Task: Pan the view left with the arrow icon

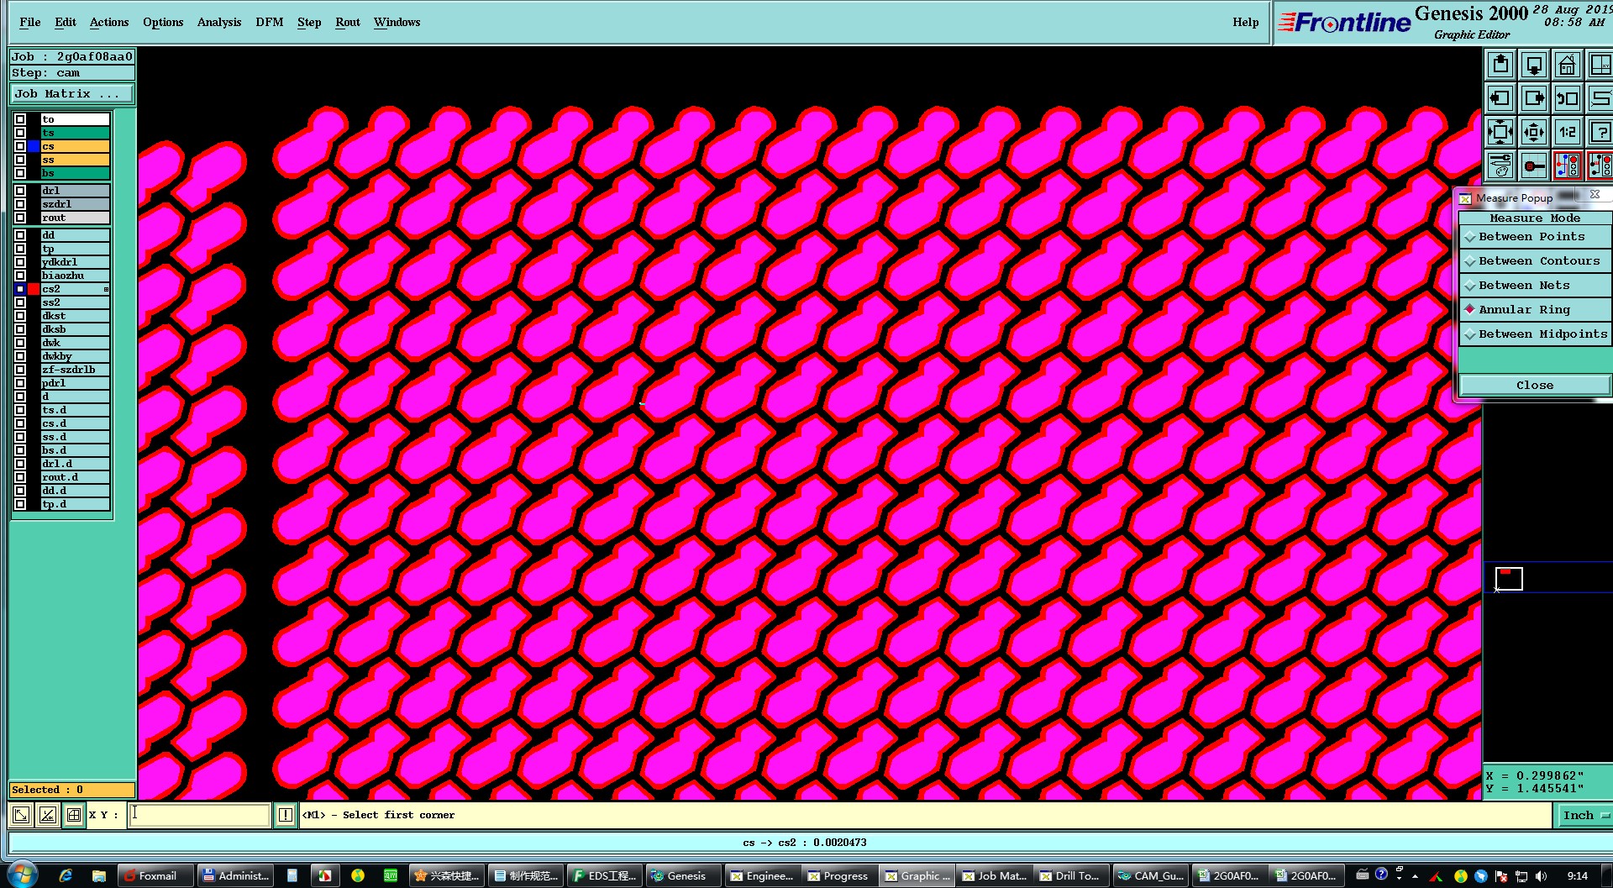Action: pyautogui.click(x=1500, y=98)
